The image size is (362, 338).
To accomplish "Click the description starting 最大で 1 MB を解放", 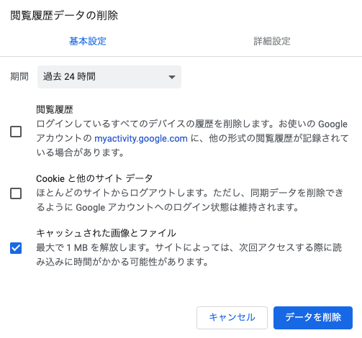I will (189, 255).
